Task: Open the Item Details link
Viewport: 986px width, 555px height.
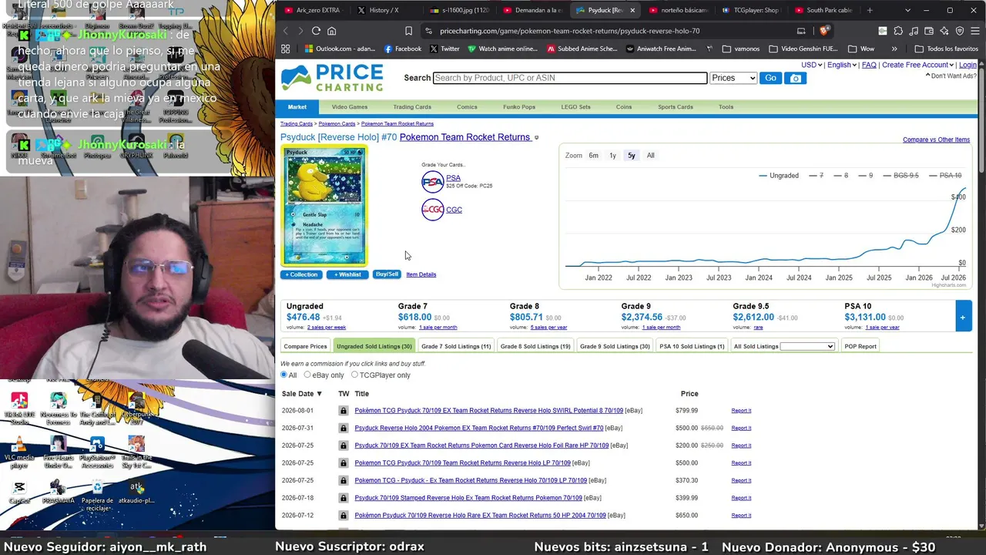Action: click(x=421, y=274)
